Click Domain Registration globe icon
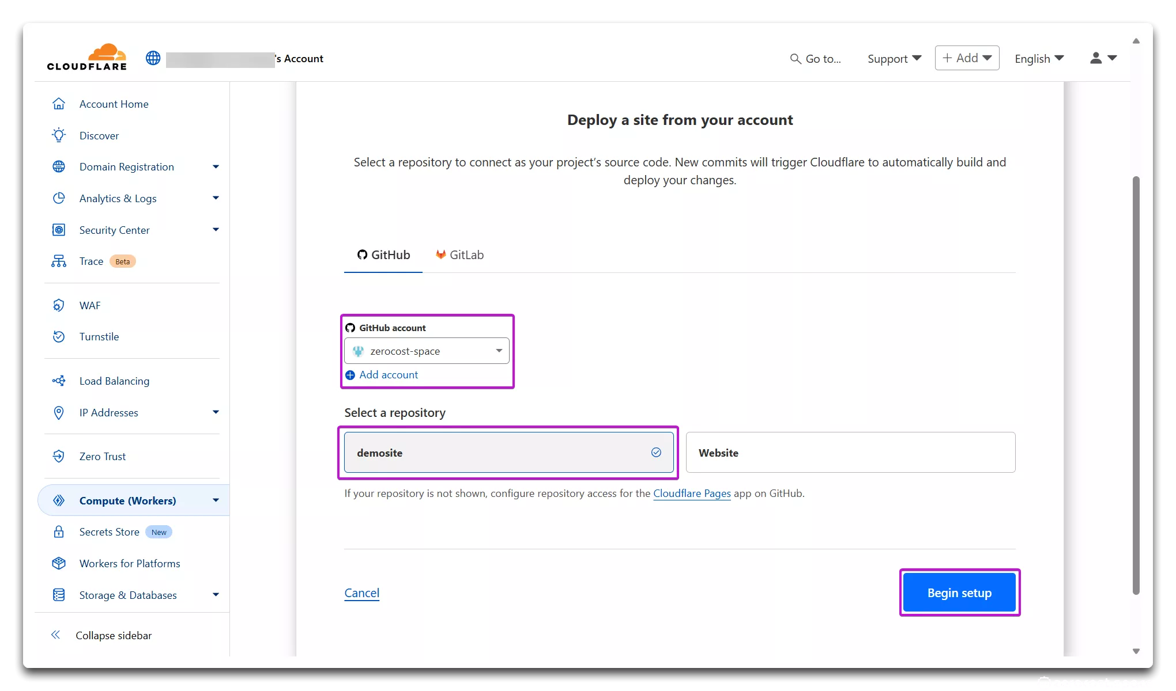 point(59,166)
